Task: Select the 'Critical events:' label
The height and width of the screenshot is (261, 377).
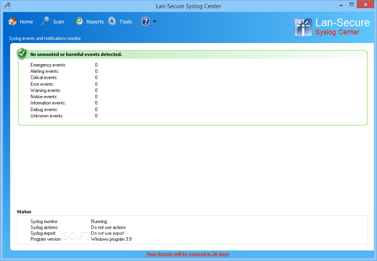Action: tap(44, 77)
